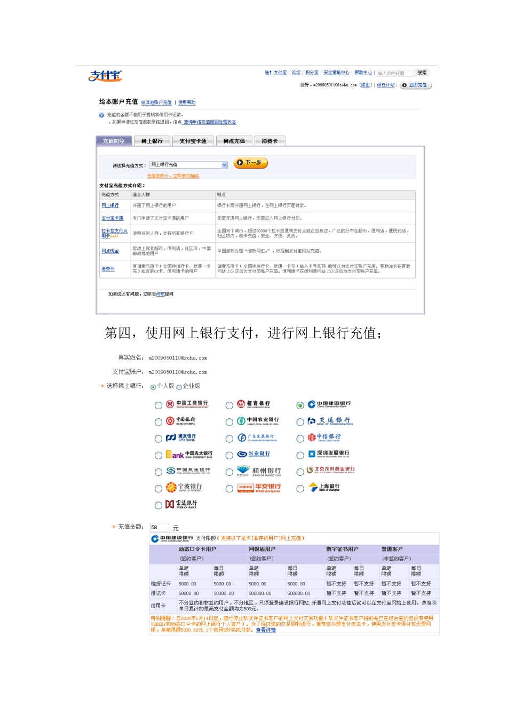Image resolution: width=507 pixels, height=717 pixels.
Task: Select the 企业版 radio button
Action: [x=179, y=387]
